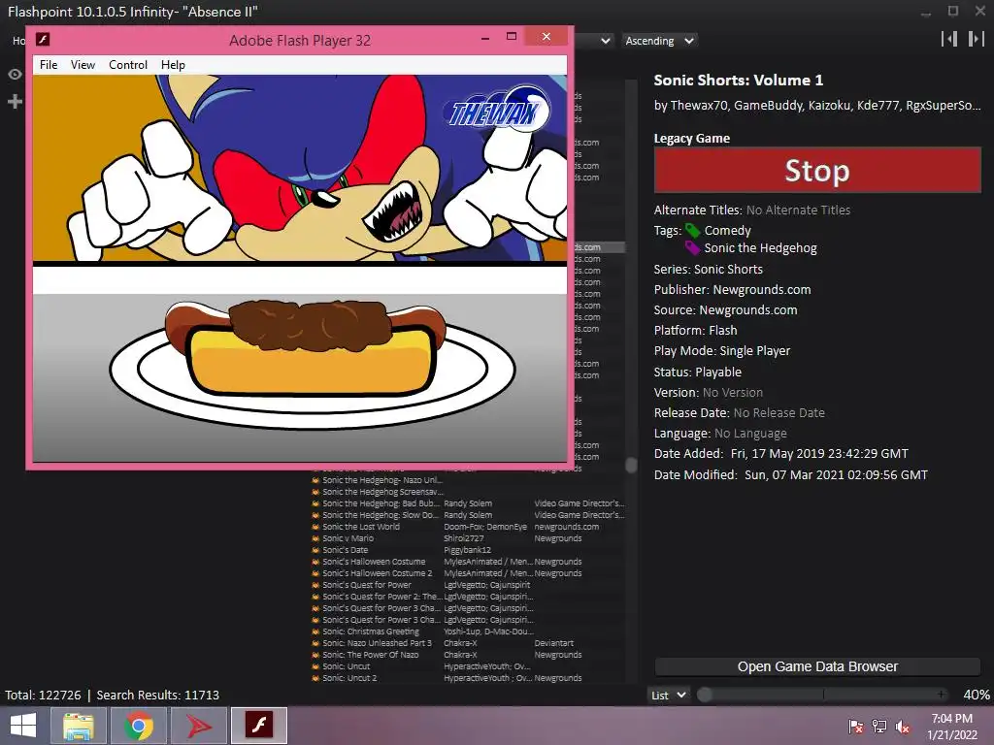Click the Deviantart publisher cell
994x745 pixels.
(x=554, y=643)
